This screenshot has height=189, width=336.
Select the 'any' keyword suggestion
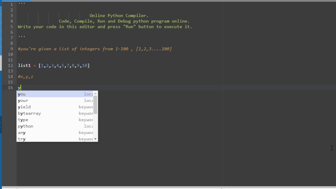(55, 133)
